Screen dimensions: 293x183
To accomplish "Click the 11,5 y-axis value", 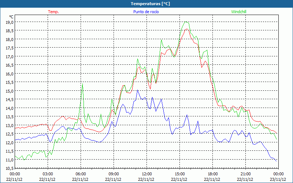I will pos(10,151).
